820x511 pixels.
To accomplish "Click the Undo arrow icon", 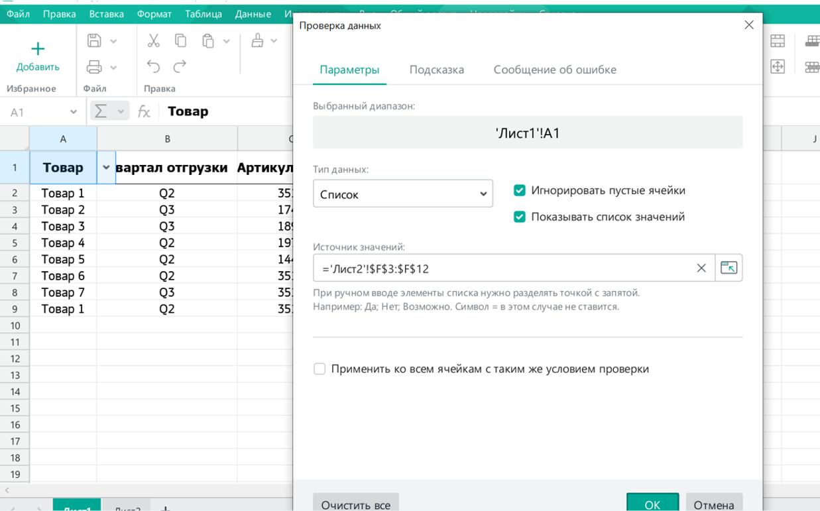I will (x=152, y=66).
